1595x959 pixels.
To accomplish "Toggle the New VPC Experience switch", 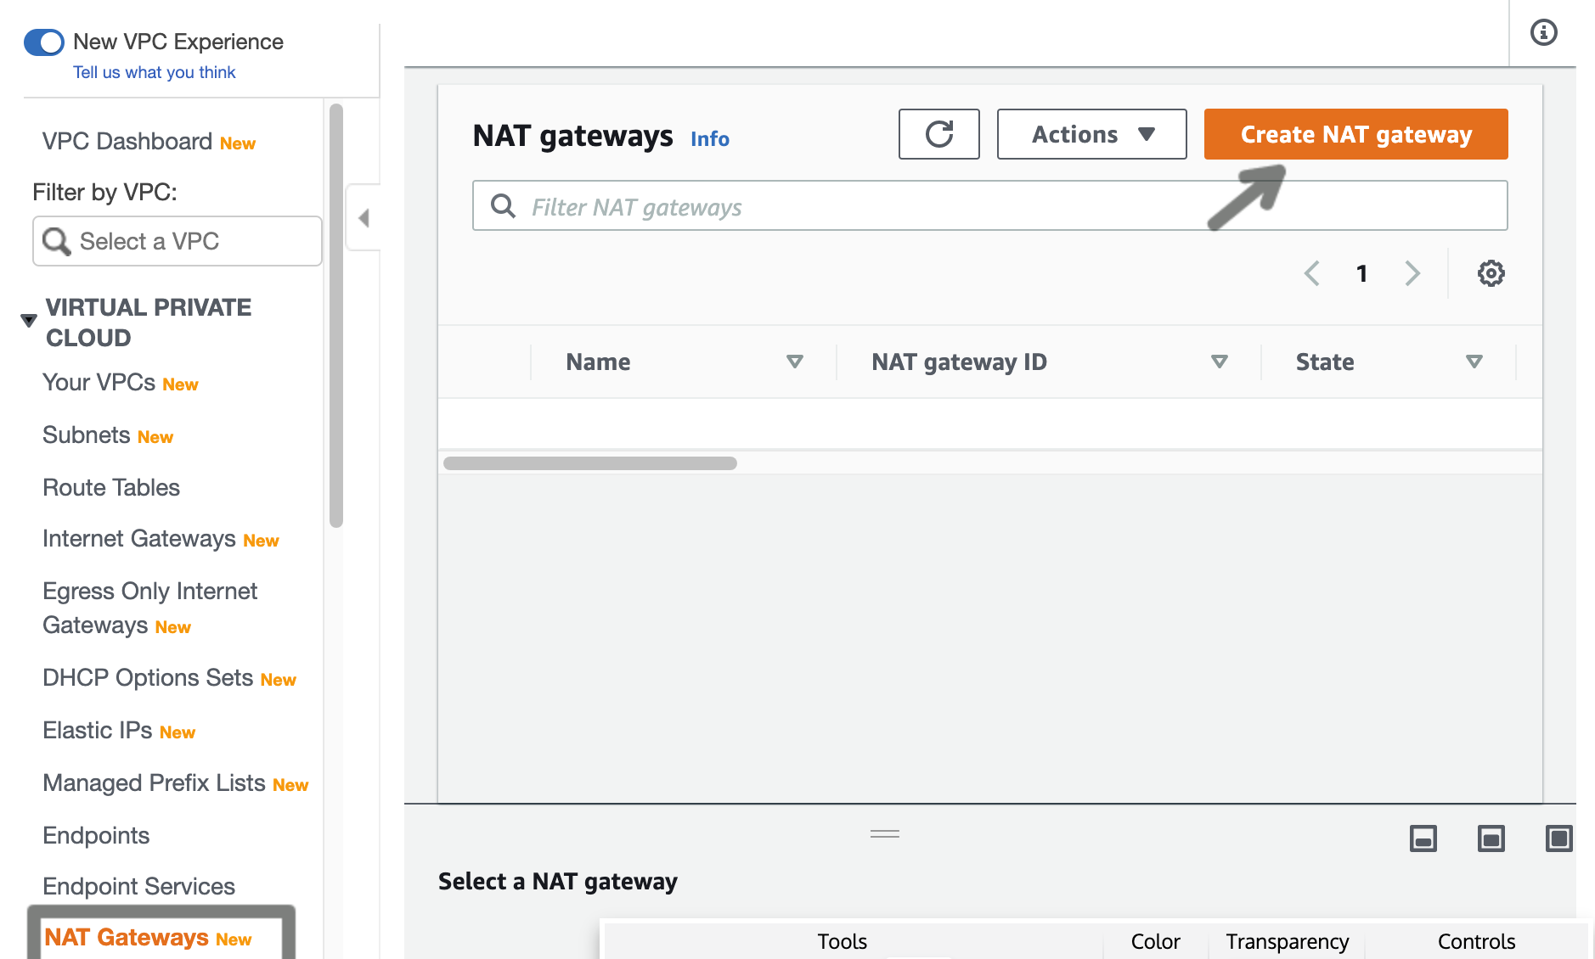I will tap(44, 42).
